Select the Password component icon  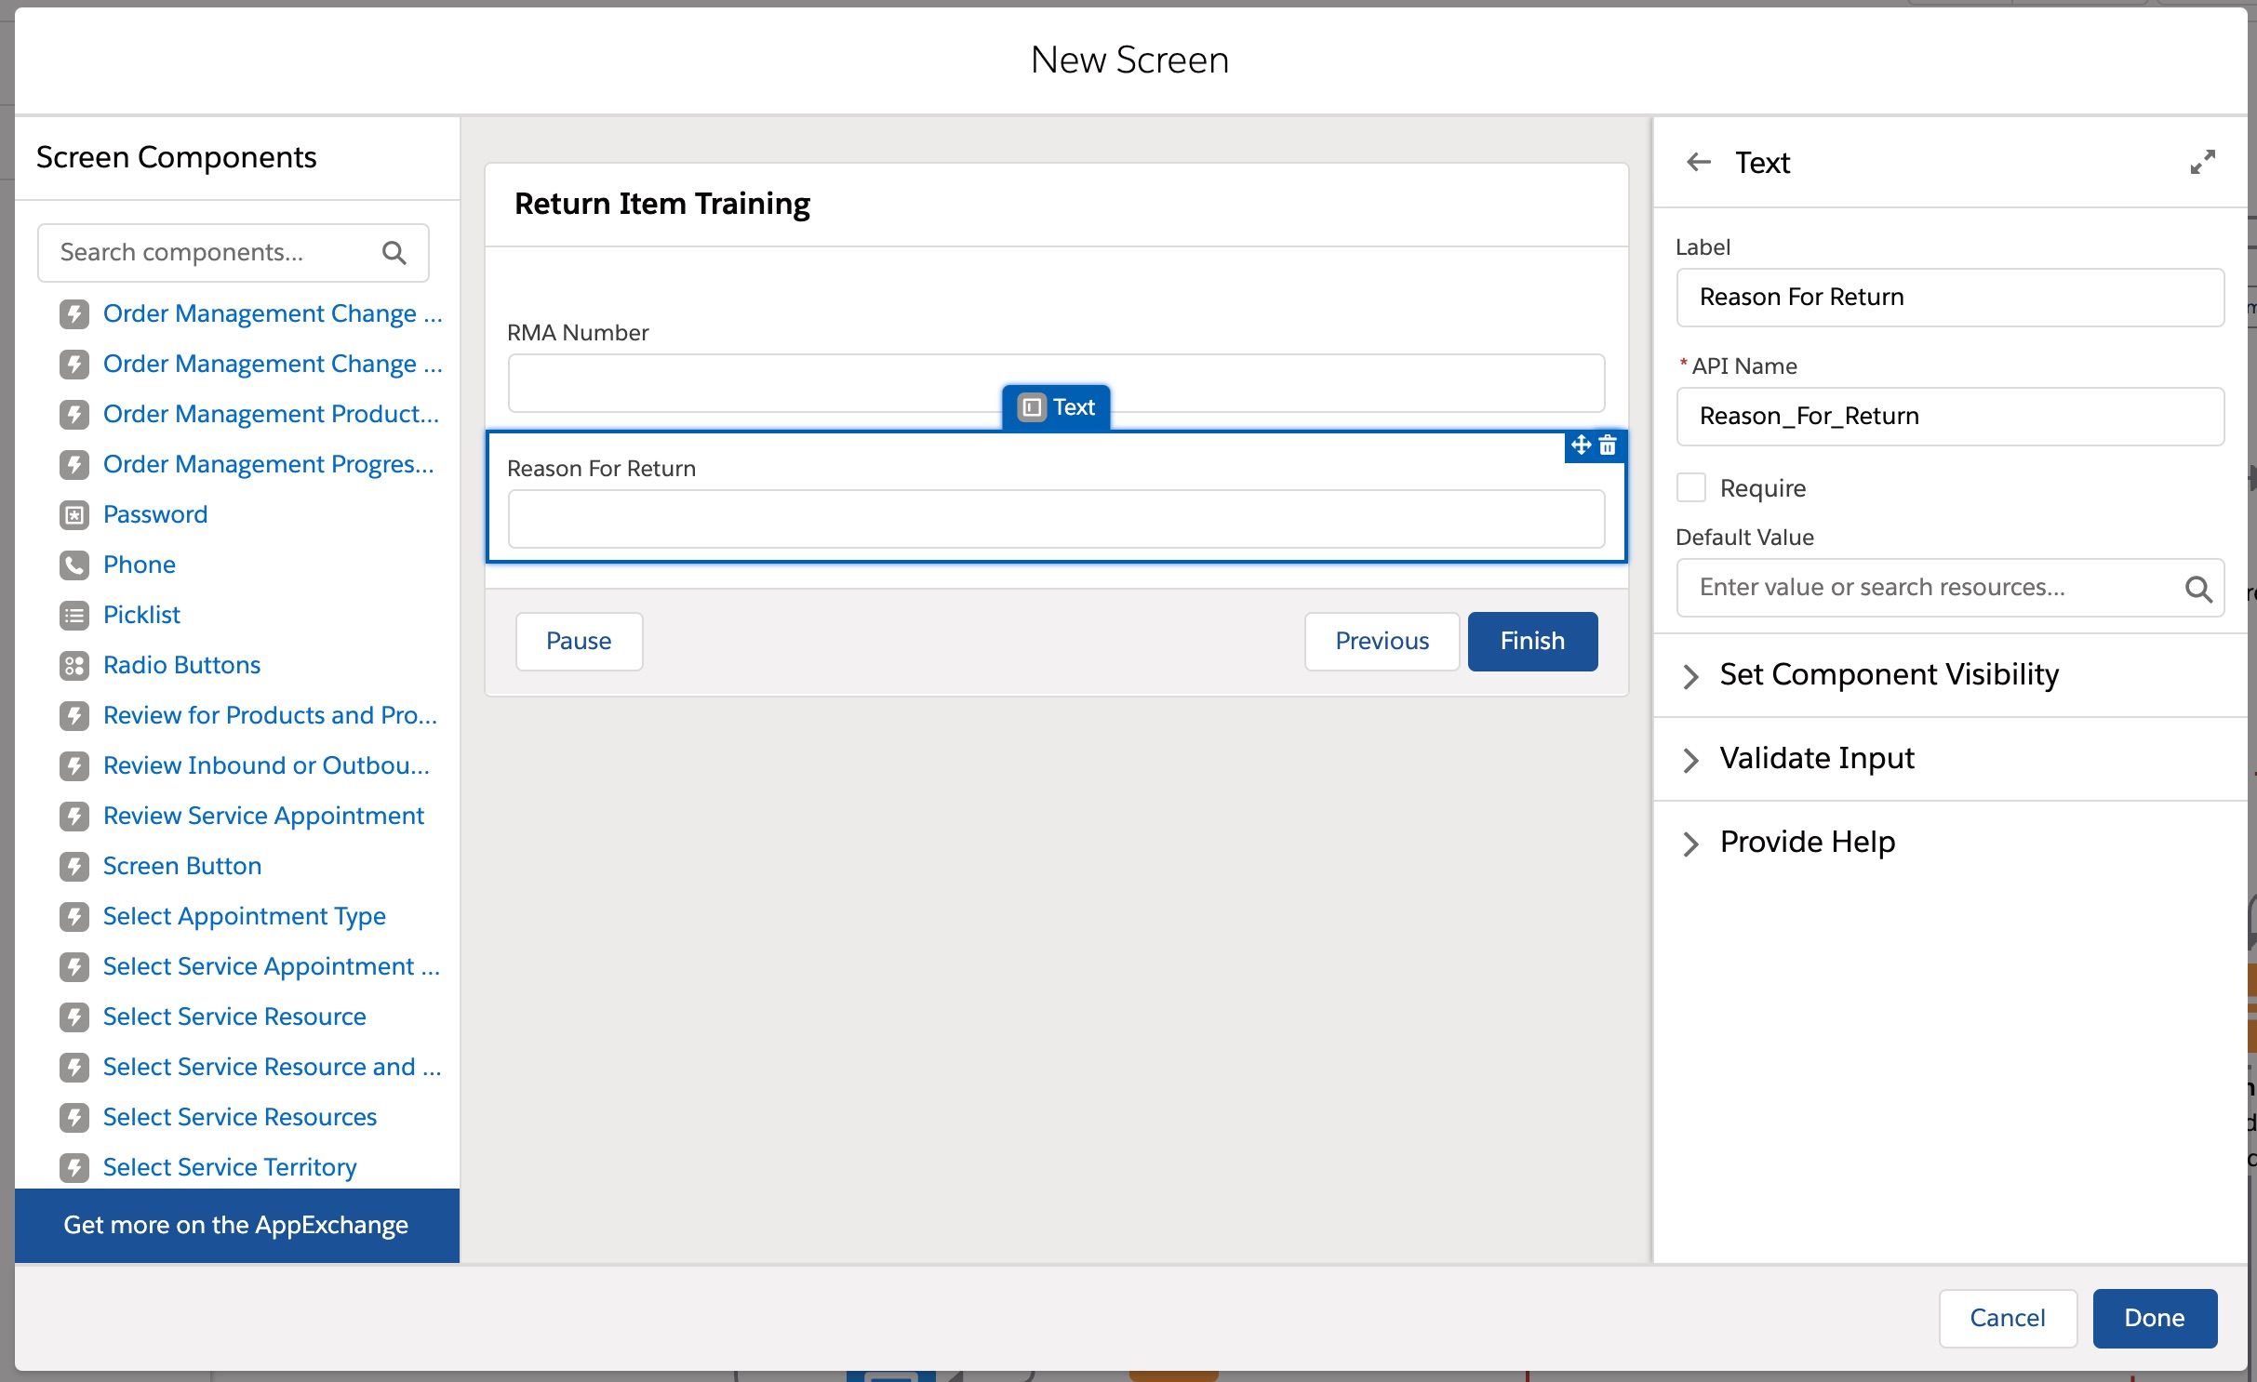click(x=74, y=514)
